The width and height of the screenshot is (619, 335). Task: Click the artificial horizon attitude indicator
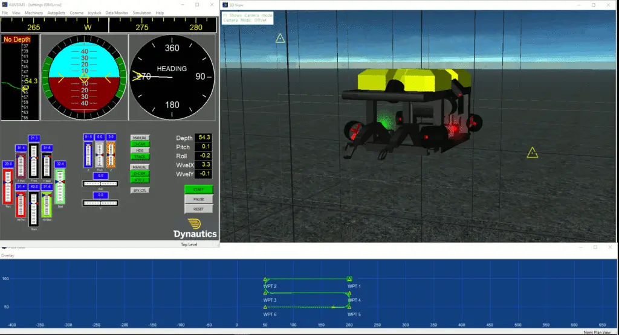tap(84, 77)
